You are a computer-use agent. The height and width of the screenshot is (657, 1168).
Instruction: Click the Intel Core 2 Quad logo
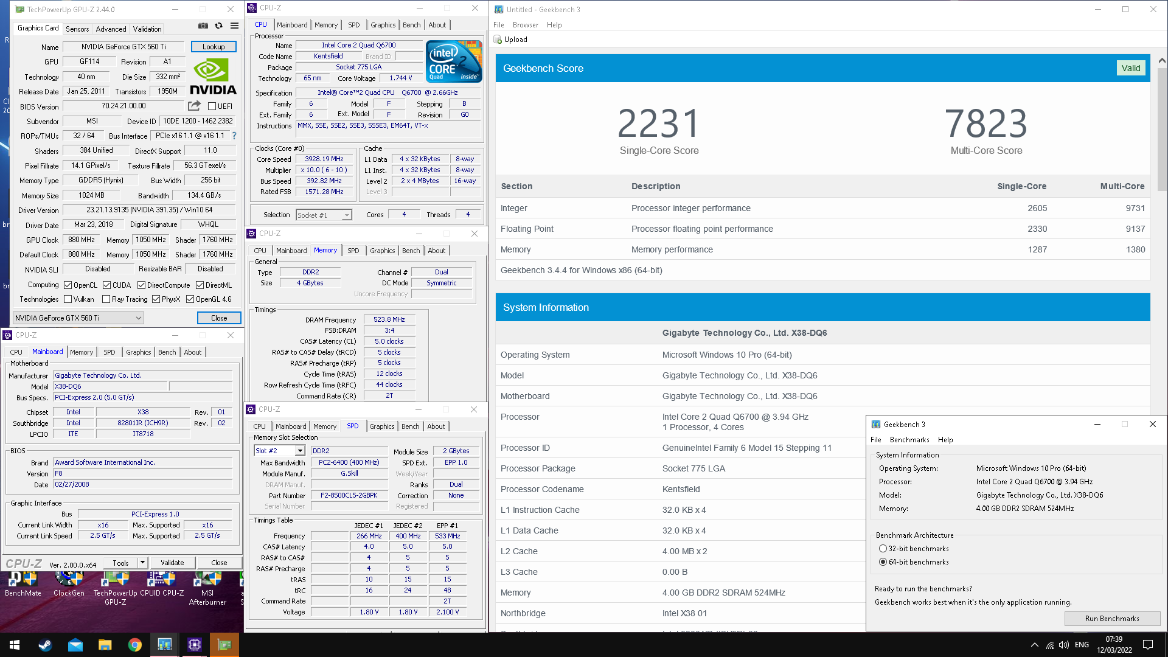454,61
